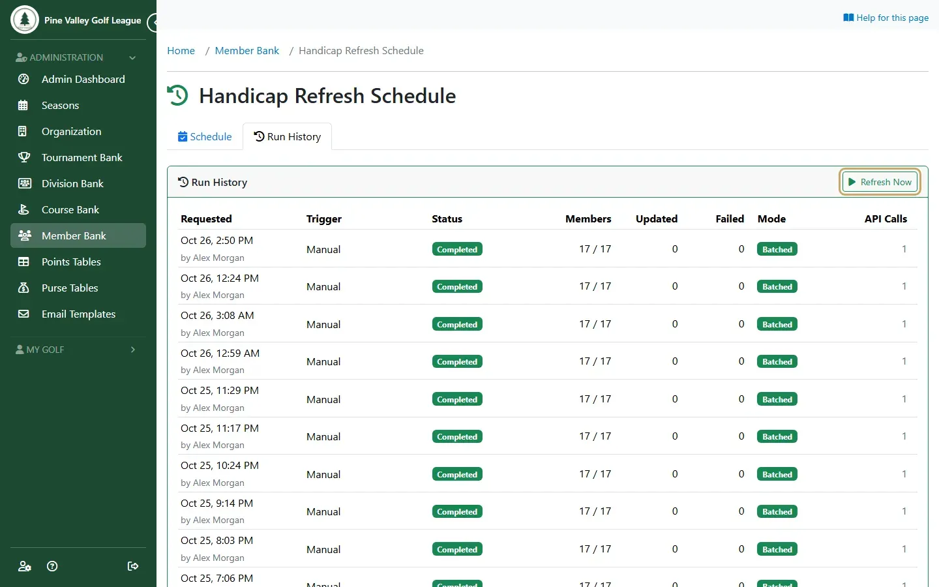Open Help for this page link
Viewport: 939px width, 587px height.
click(886, 18)
